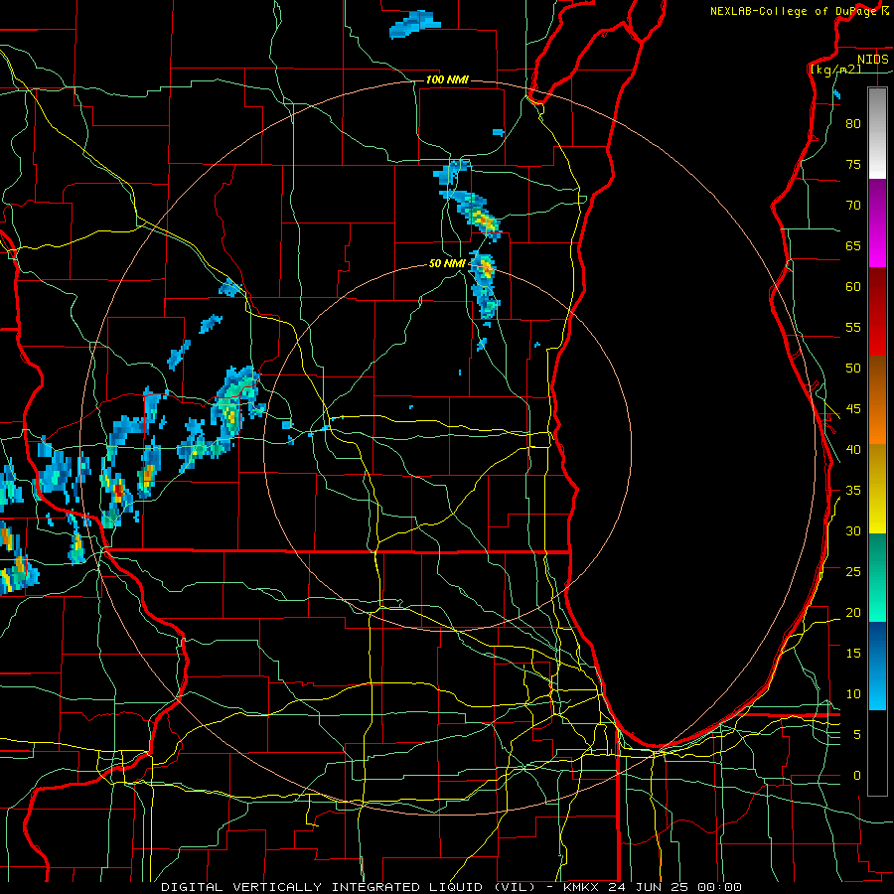Click the NEXLAB-College of DuPage credit text

tap(795, 11)
